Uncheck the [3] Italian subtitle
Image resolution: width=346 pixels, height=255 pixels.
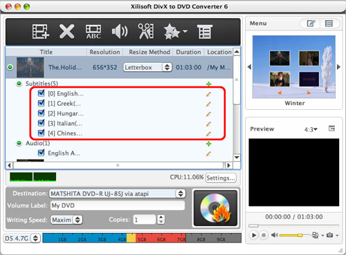coord(41,123)
